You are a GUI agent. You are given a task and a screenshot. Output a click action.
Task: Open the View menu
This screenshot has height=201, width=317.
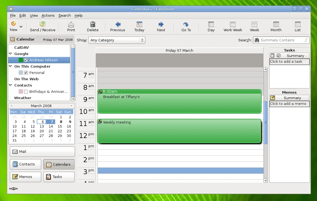pos(34,16)
